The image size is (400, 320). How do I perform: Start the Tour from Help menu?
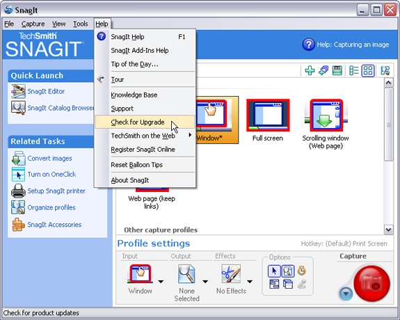[145, 79]
